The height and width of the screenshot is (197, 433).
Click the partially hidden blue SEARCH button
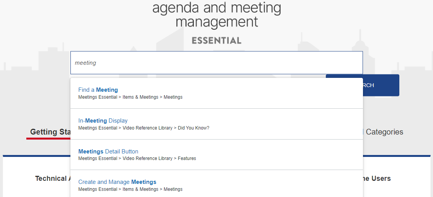point(381,85)
